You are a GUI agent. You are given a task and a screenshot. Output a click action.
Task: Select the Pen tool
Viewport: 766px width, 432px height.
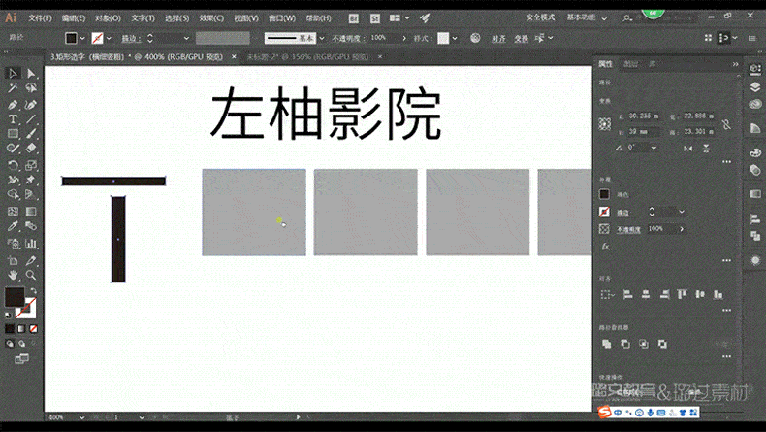(x=13, y=105)
